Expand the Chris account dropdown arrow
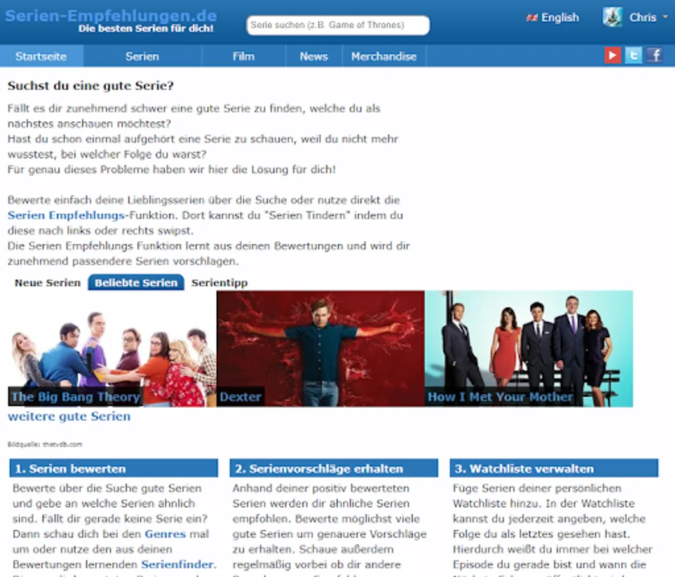The width and height of the screenshot is (675, 577). (665, 17)
